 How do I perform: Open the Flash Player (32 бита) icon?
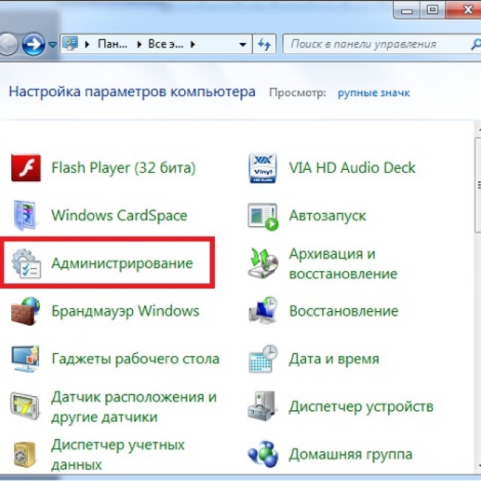(26, 168)
